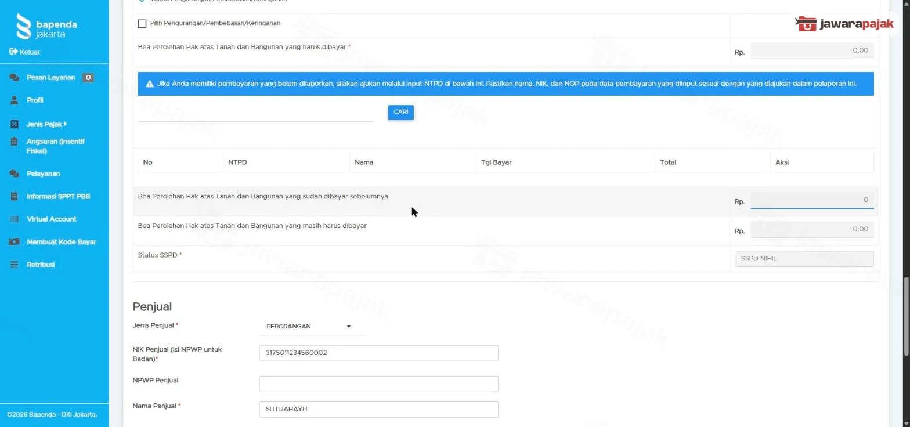
Task: Select Pelayanan in the sidebar
Action: click(43, 173)
